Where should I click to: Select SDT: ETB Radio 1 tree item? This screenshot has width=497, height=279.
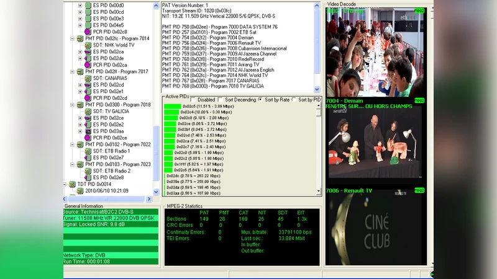(112, 151)
